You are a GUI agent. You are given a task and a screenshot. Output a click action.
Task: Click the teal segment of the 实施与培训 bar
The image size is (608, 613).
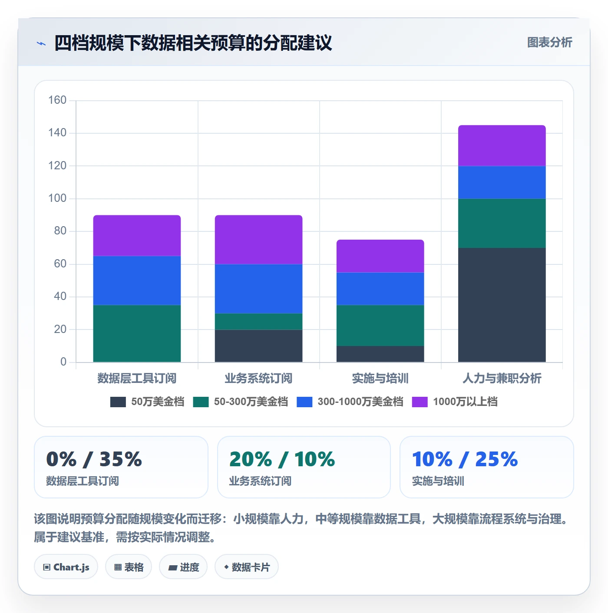380,326
